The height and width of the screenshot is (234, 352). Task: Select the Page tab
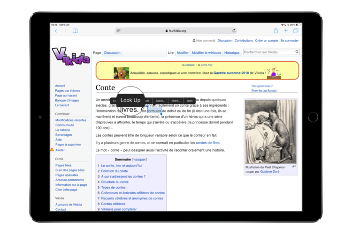point(97,52)
